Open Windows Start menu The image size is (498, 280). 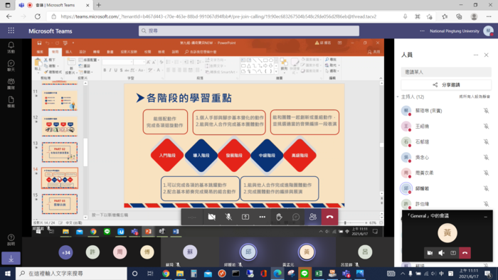click(x=8, y=274)
